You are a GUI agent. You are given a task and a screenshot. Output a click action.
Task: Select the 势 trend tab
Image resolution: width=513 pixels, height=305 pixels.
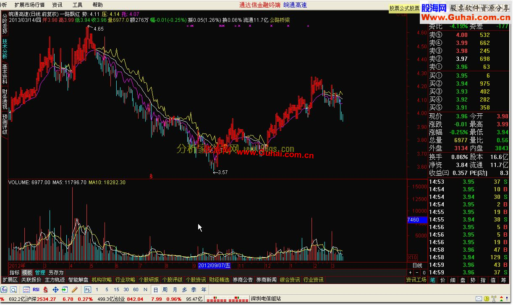pyautogui.click(x=473, y=280)
